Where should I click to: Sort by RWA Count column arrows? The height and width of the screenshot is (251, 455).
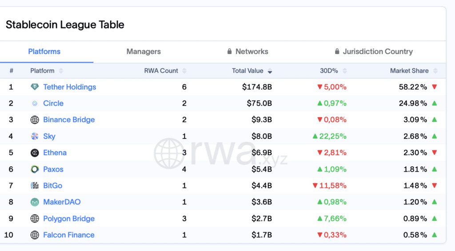184,71
